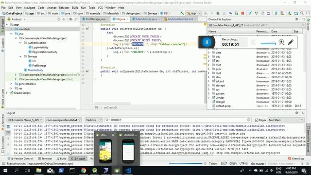
Task: Select the first emulator window thumbnail
Action: tap(105, 151)
